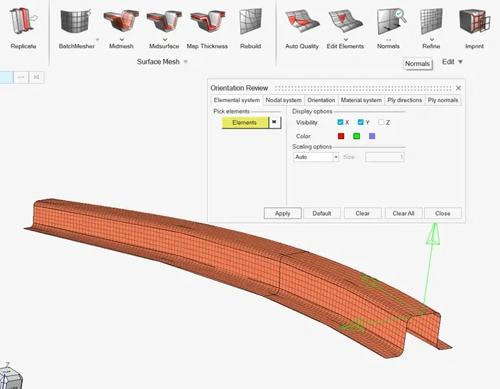This screenshot has width=500, height=389.
Task: Open the BatchMesher tool
Action: click(77, 23)
